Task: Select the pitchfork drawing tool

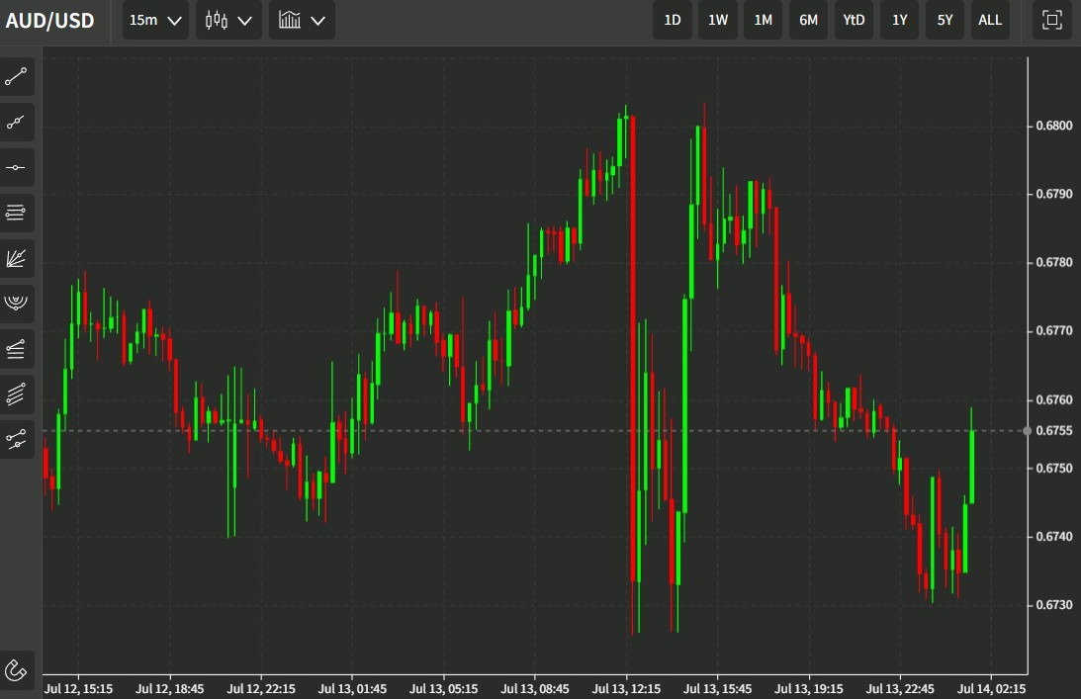Action: tap(16, 439)
